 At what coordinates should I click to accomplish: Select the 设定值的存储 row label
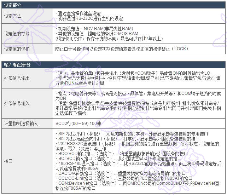(17, 34)
